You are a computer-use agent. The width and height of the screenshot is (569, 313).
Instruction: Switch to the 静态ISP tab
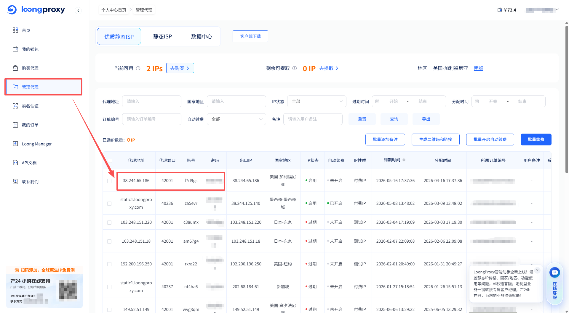click(162, 36)
